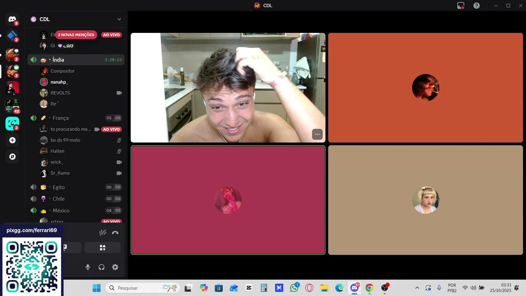Open CapCut from taskbar
Viewport: 526px width, 296px height.
click(x=249, y=288)
